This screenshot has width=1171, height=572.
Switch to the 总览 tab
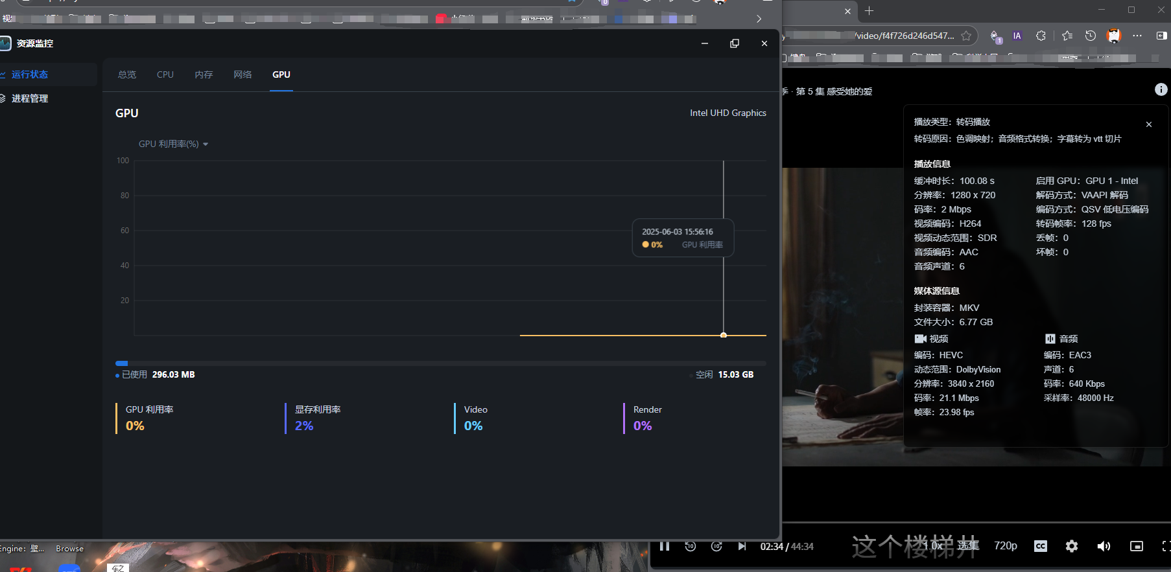[127, 74]
